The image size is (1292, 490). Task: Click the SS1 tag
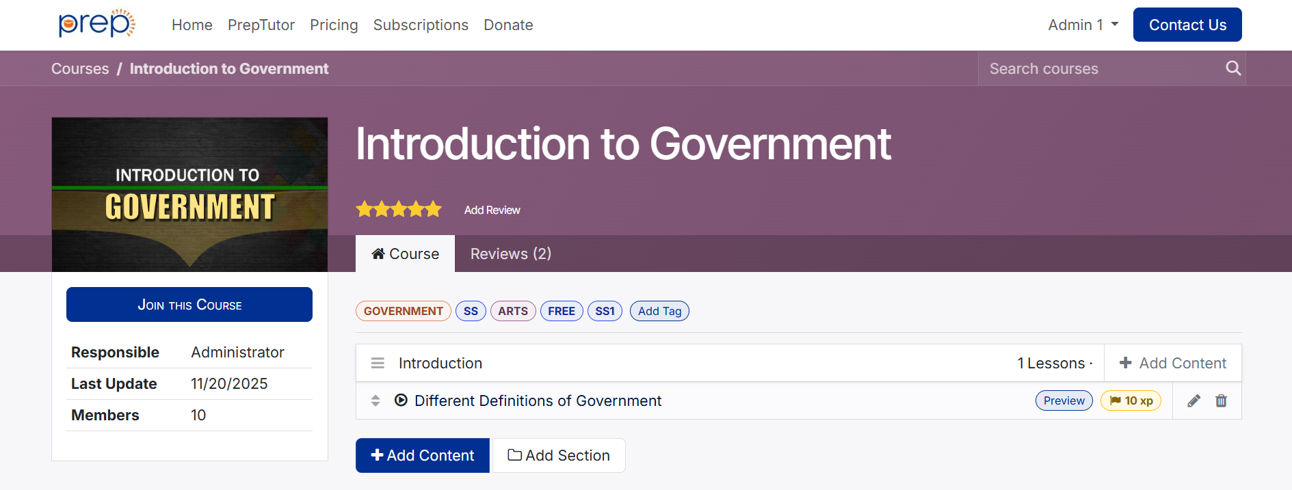pos(605,311)
